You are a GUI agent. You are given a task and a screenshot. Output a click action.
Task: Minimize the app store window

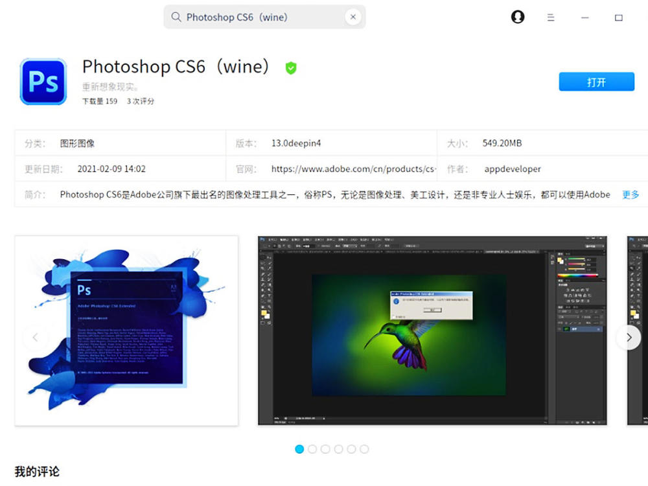pos(584,17)
